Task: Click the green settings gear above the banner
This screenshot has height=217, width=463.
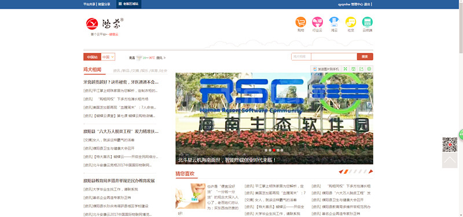Action: [369, 69]
